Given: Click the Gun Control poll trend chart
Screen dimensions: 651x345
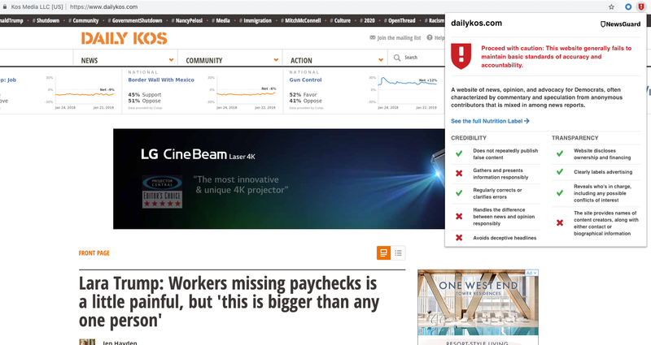Looking at the screenshot, I should 408,91.
